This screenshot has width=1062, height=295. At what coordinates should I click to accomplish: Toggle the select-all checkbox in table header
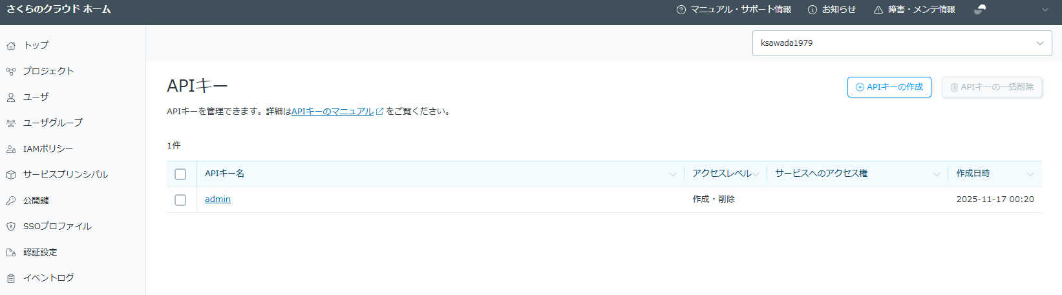tap(180, 174)
